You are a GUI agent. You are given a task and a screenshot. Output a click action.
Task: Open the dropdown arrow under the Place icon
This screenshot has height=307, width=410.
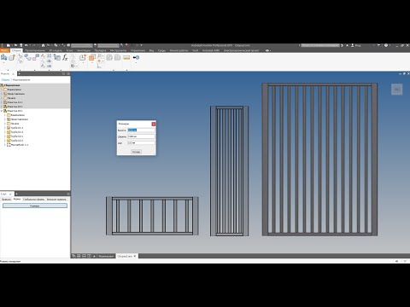click(x=4, y=63)
